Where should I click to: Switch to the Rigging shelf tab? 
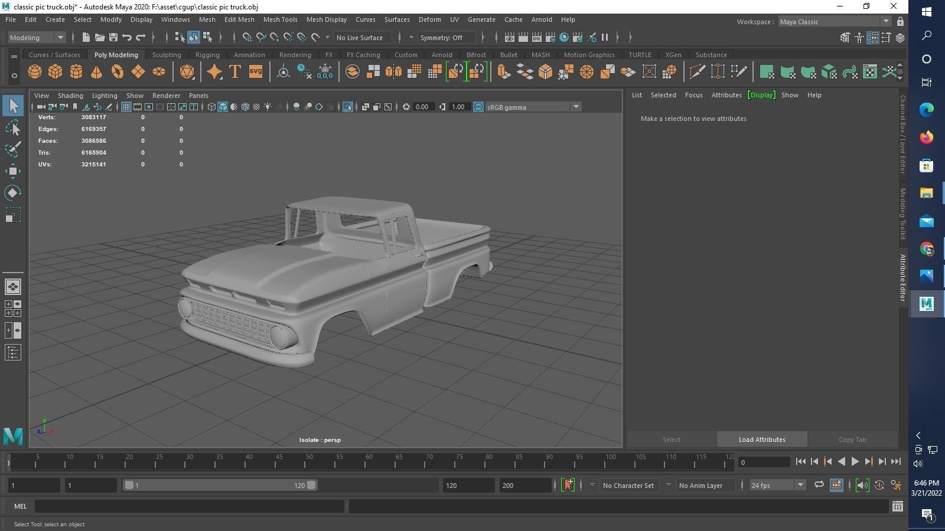[207, 55]
